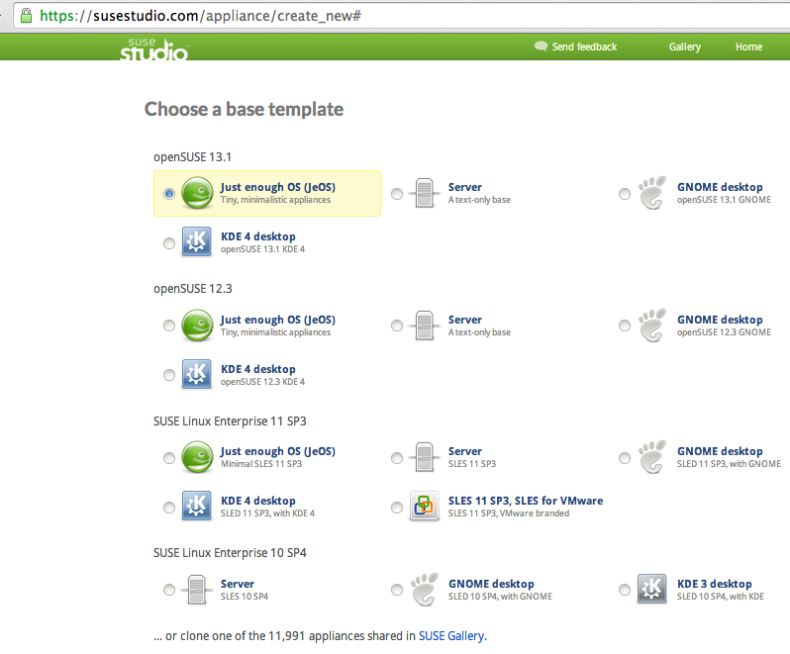Select the openSUSE 13.1 GNOME desktop radio button
This screenshot has width=790, height=654.
[625, 193]
